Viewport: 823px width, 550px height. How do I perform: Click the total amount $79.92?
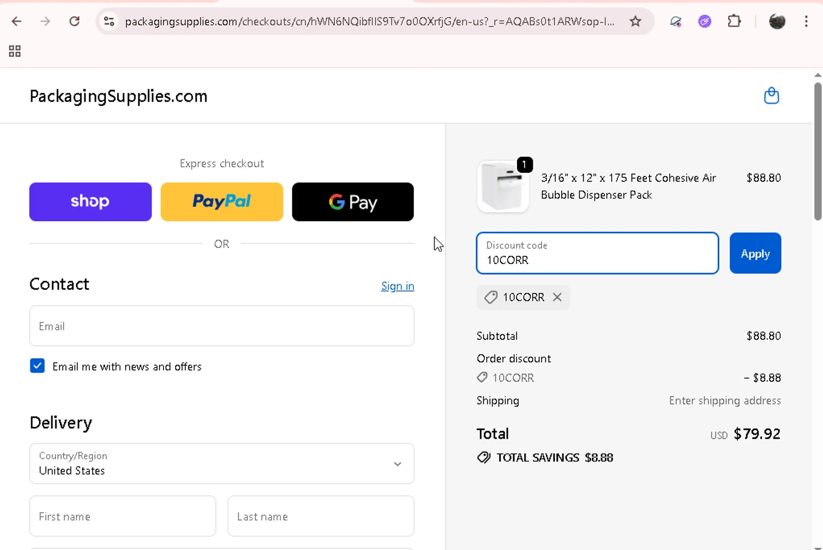pos(757,434)
